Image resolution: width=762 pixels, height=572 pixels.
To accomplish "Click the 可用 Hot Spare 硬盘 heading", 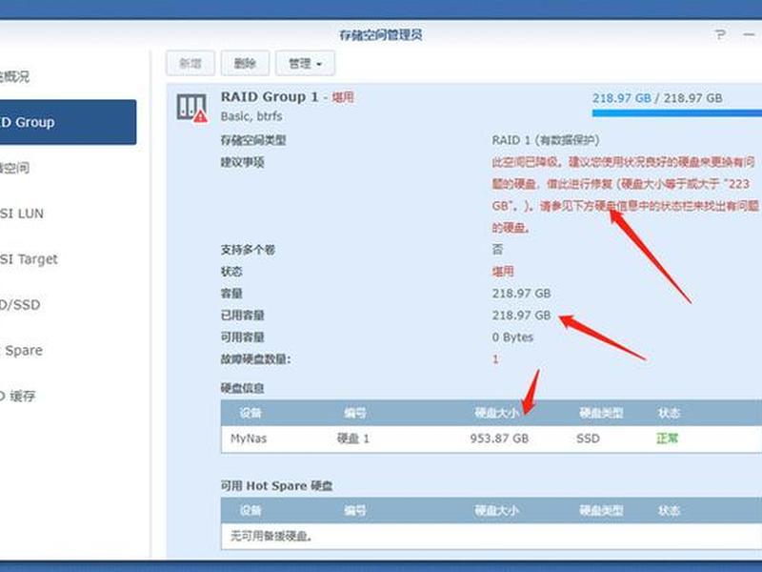I will pos(276,485).
